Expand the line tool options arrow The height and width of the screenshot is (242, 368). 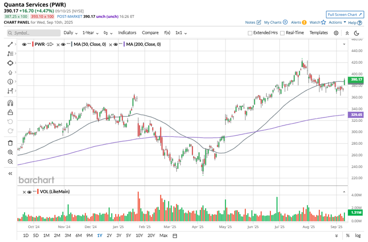[16, 44]
